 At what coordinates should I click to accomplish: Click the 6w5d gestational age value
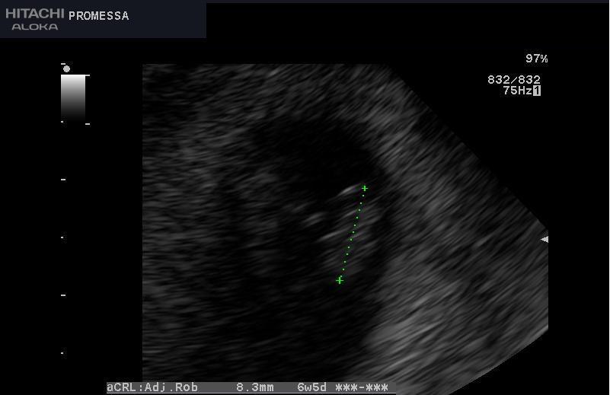pos(312,387)
